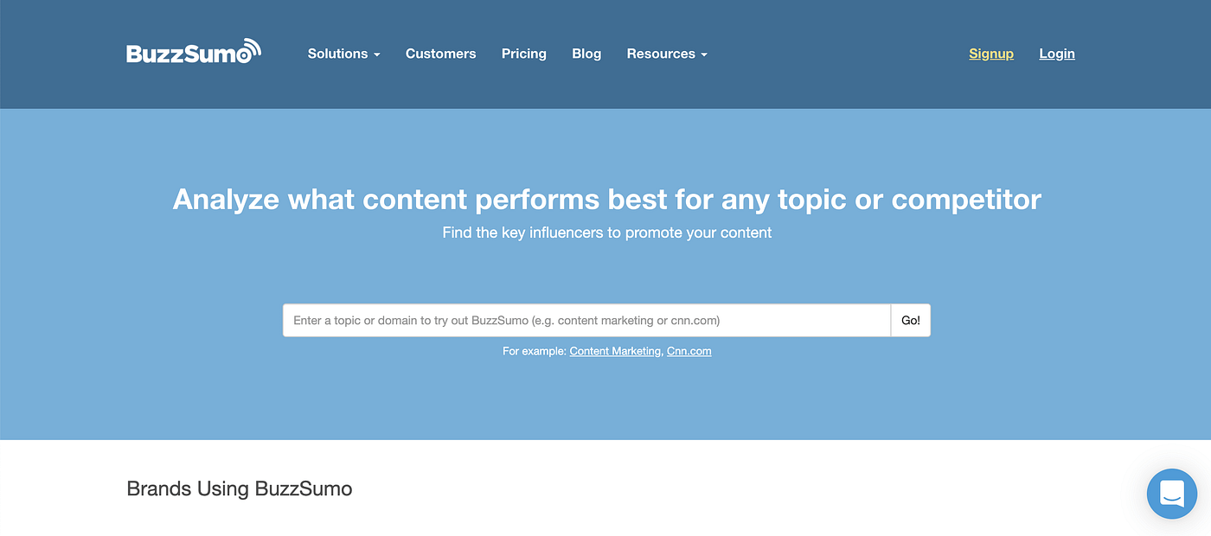Try the Cnn.com example link
The height and width of the screenshot is (536, 1211).
click(689, 351)
